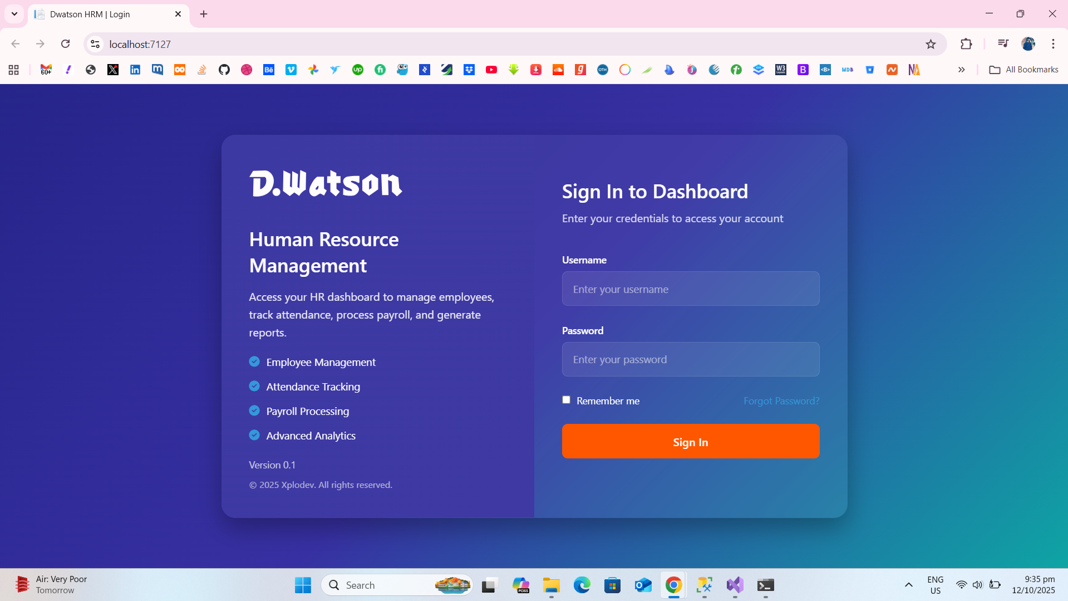The width and height of the screenshot is (1068, 601).
Task: Open the terminal from the taskbar
Action: (x=765, y=585)
